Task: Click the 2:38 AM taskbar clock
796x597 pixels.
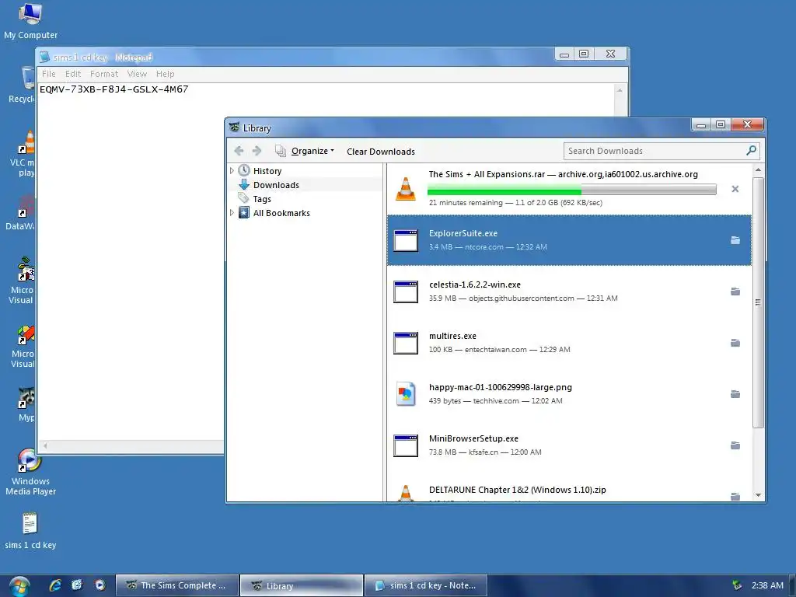Action: click(767, 585)
